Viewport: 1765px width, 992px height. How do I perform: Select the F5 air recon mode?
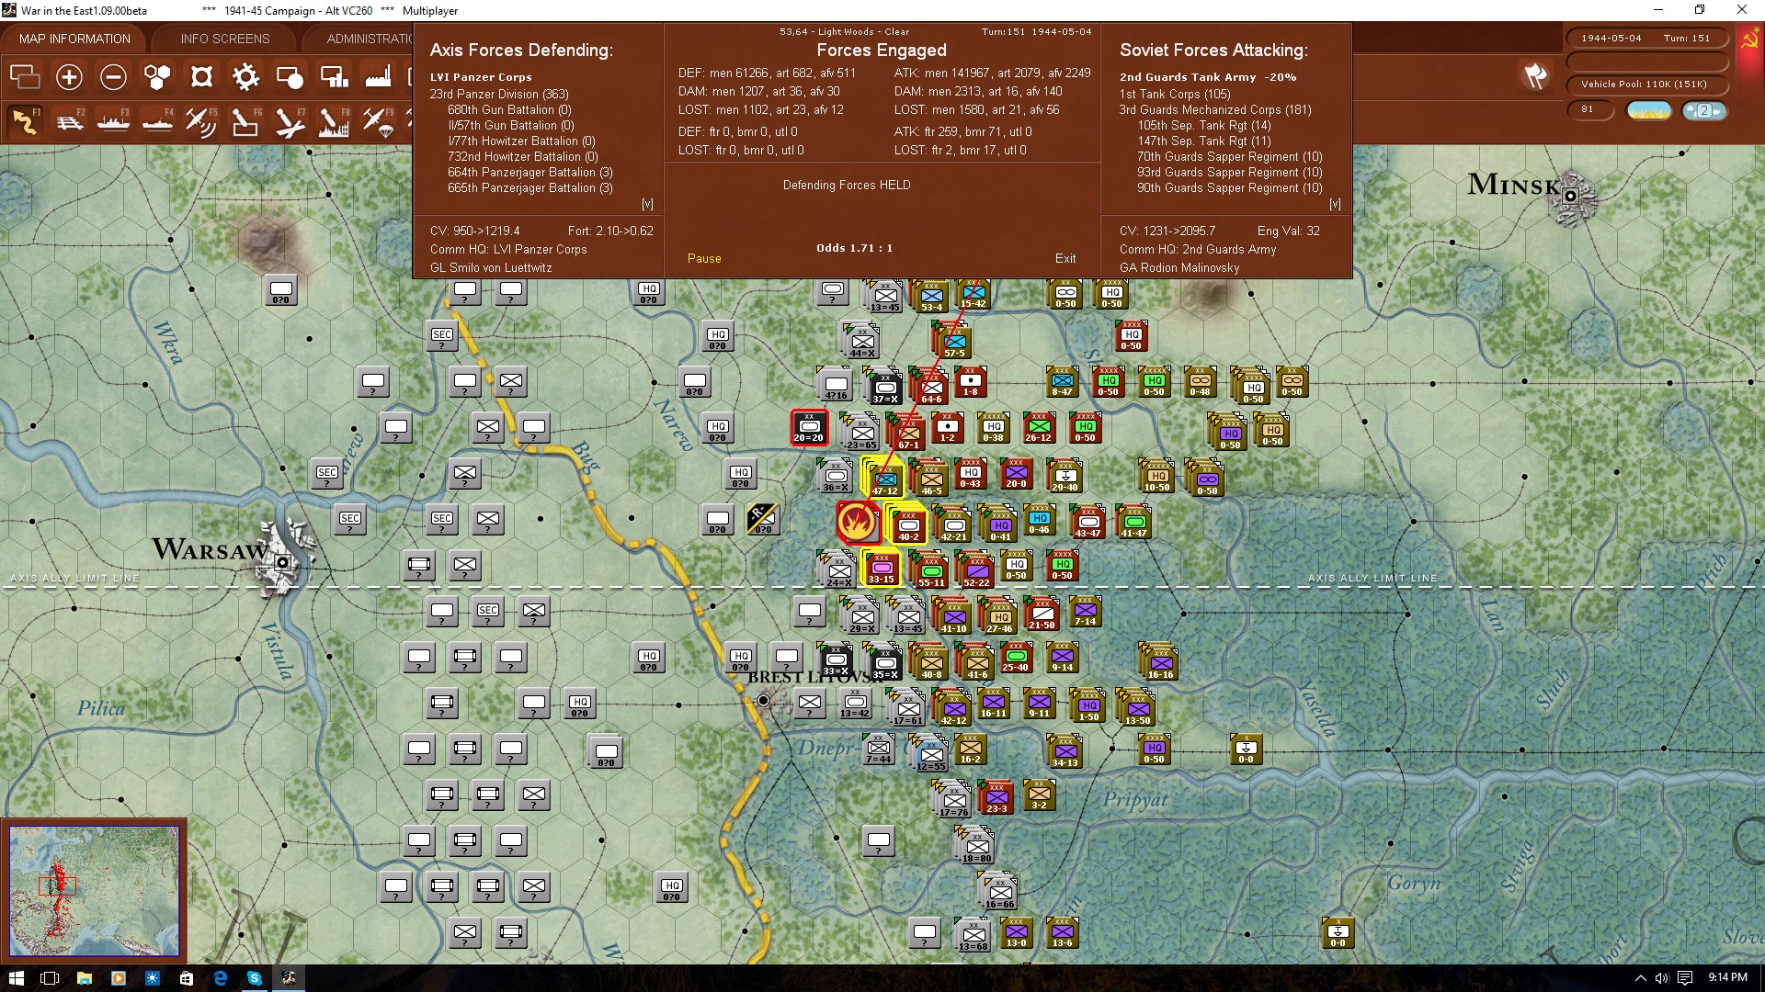point(201,122)
